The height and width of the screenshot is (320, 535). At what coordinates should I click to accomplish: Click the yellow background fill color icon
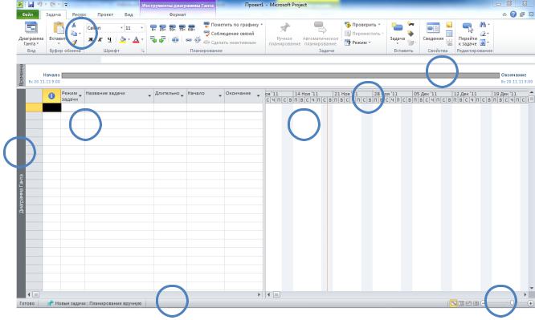[x=123, y=40]
